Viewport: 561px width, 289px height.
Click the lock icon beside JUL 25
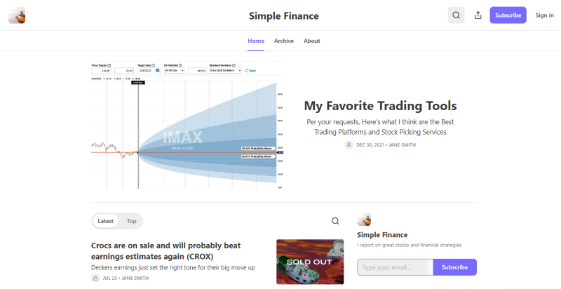point(95,278)
